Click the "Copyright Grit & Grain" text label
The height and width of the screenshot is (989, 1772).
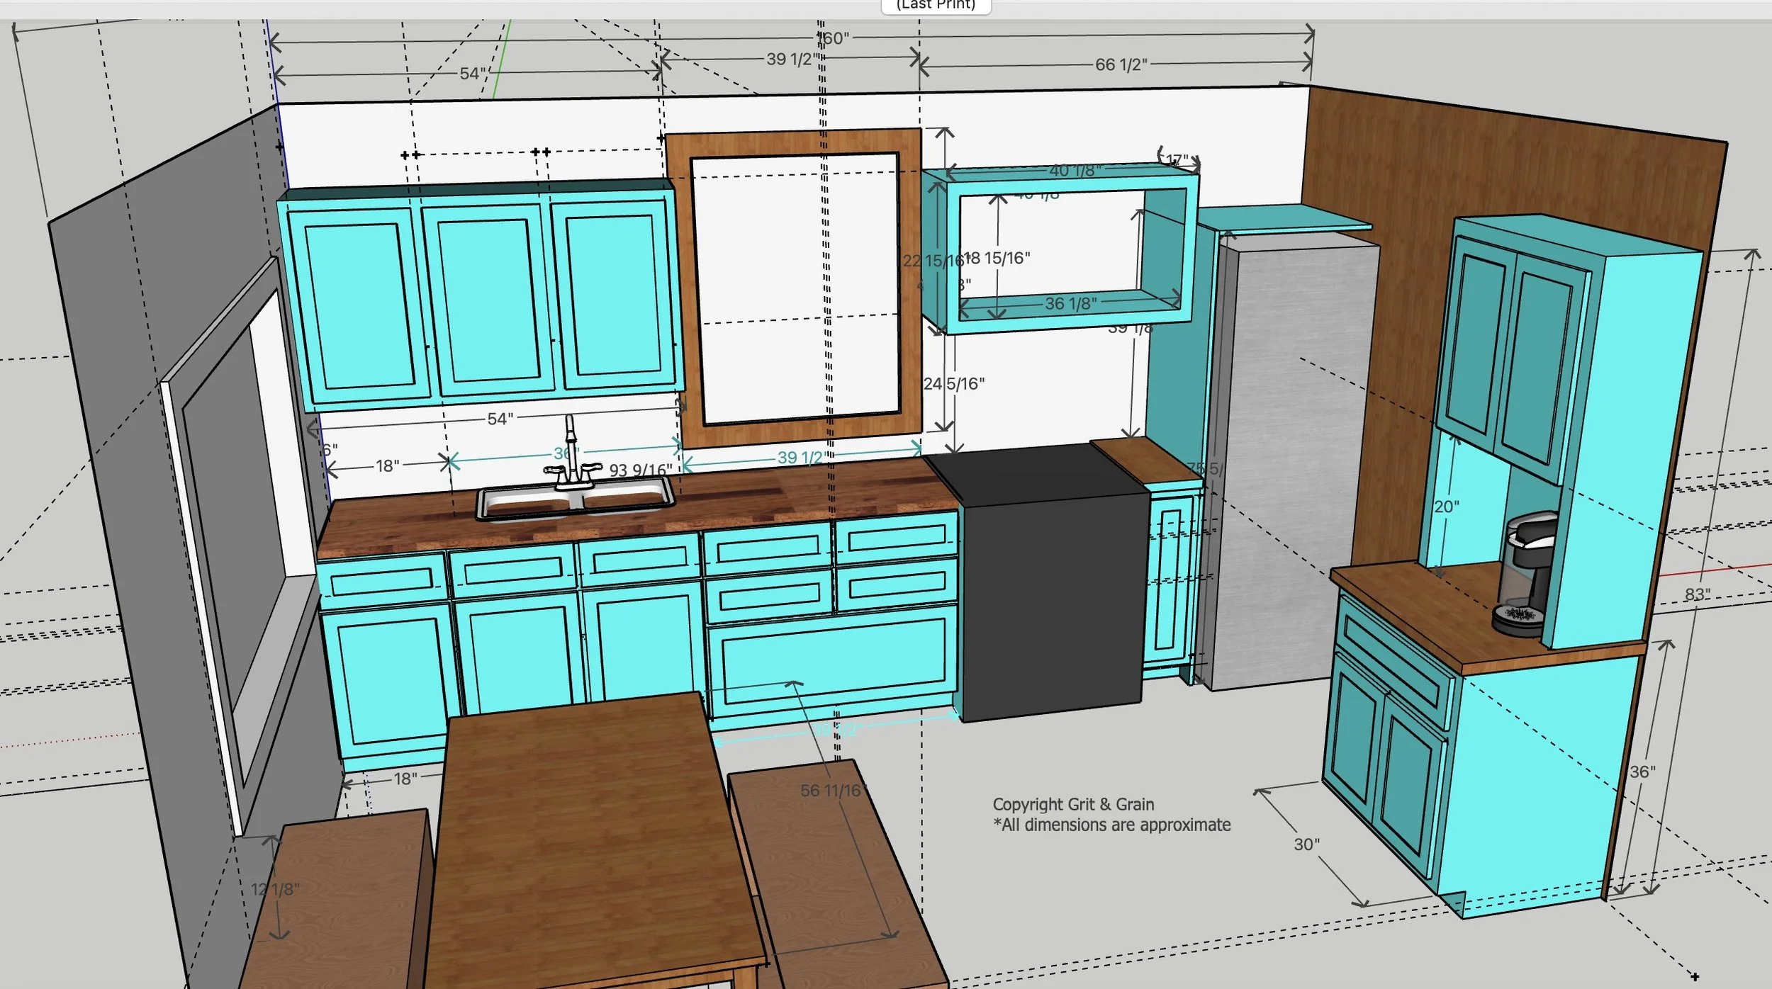(1073, 804)
